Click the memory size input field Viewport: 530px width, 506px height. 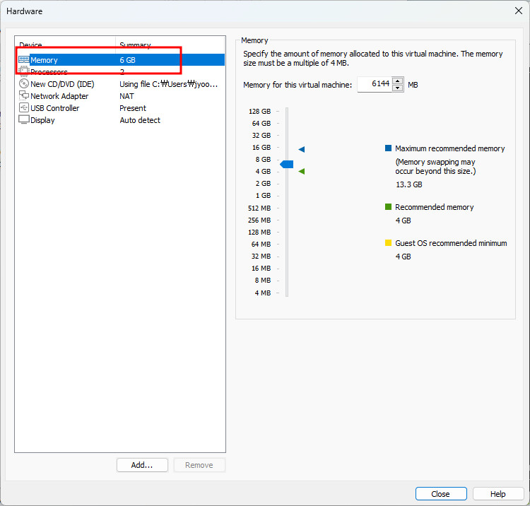pyautogui.click(x=375, y=84)
